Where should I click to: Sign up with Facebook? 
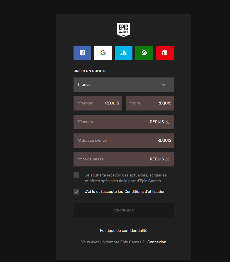tap(82, 53)
